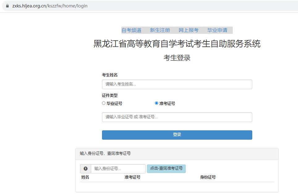
Task: Click the 请输入毕业证号 或 准考证号 input box
Action: pyautogui.click(x=177, y=117)
